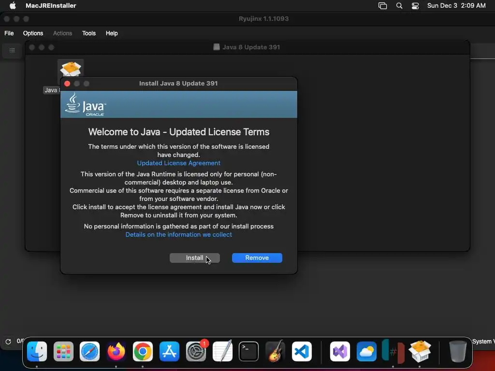Open Ryujinx from the Dock
This screenshot has width=495, height=371.
(x=393, y=352)
